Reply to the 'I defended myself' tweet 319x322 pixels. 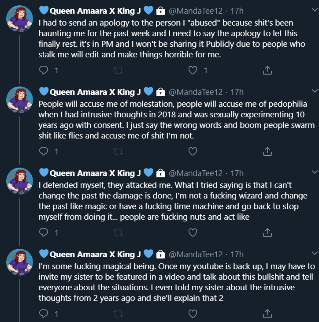(44, 232)
